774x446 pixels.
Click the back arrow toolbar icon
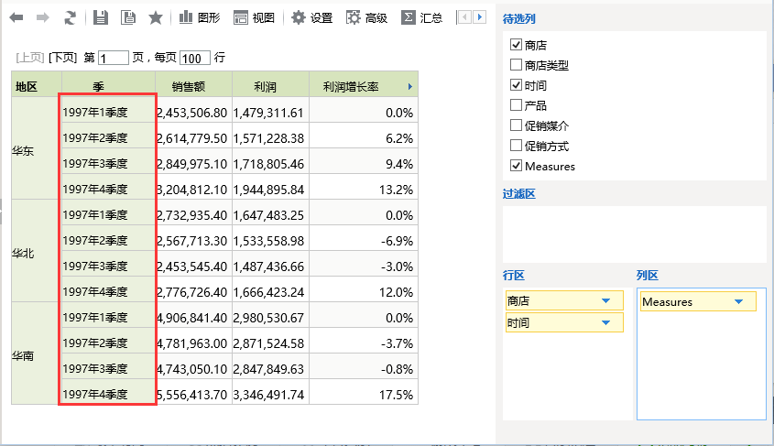coord(16,17)
